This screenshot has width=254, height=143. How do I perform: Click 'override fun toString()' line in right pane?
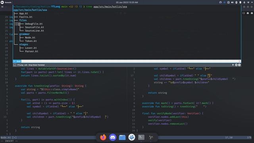(x=174, y=106)
